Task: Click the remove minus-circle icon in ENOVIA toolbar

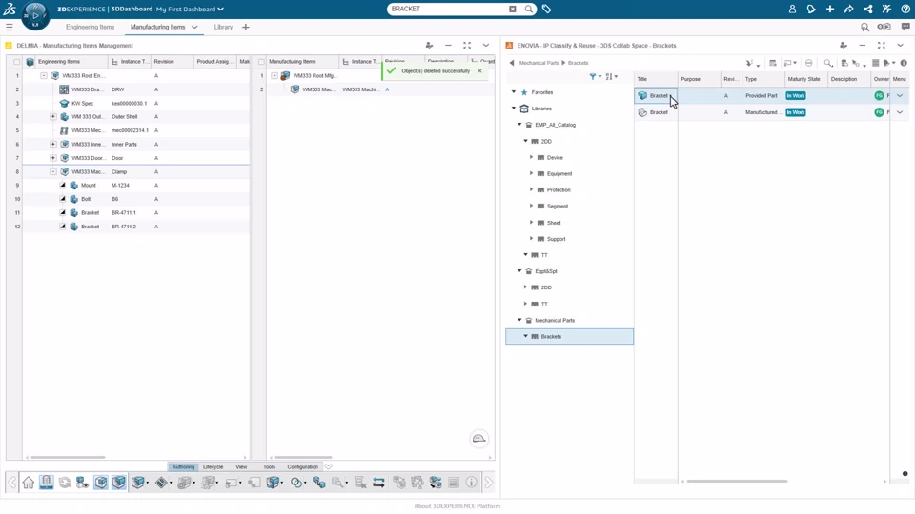Action: click(809, 63)
